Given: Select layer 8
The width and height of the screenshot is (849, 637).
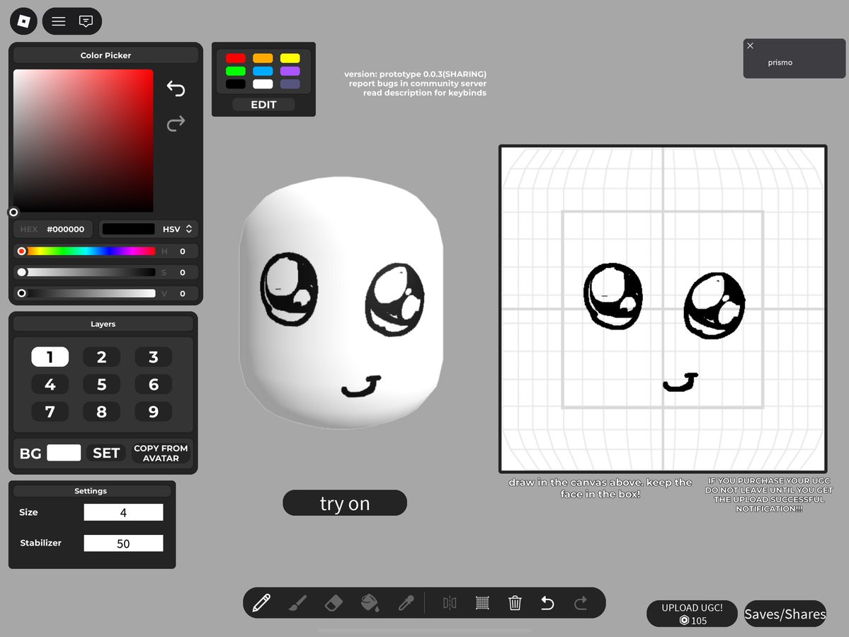Looking at the screenshot, I should tap(101, 412).
